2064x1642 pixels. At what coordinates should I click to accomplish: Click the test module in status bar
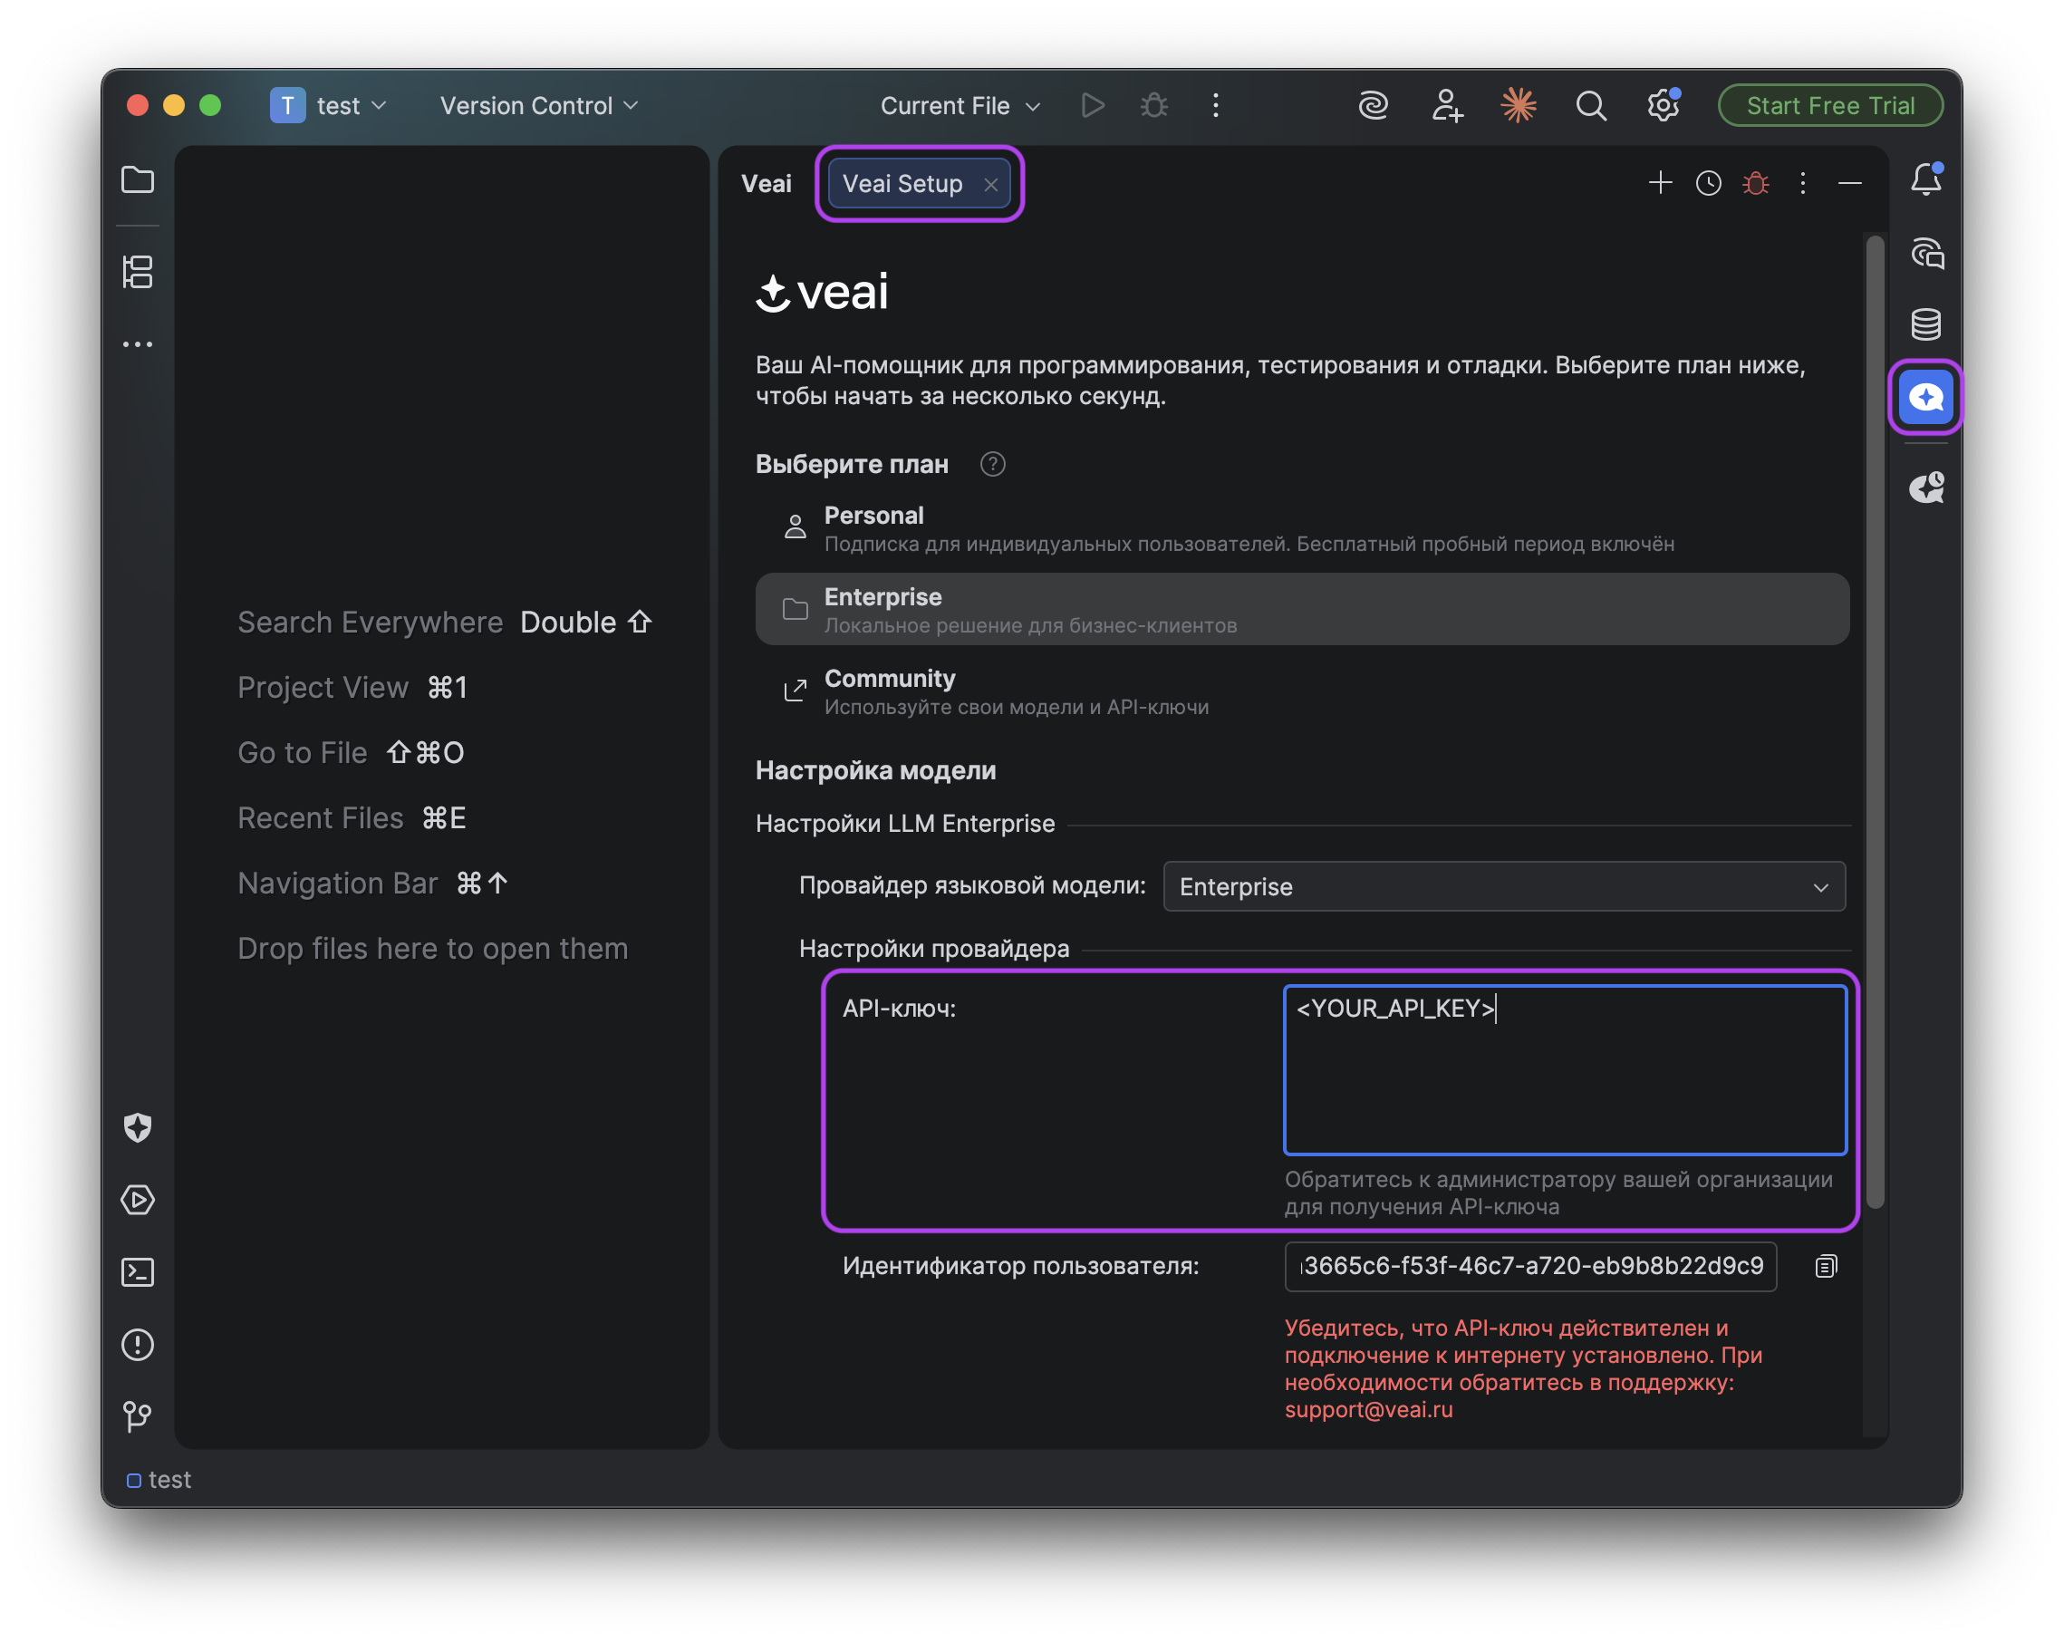click(x=159, y=1480)
